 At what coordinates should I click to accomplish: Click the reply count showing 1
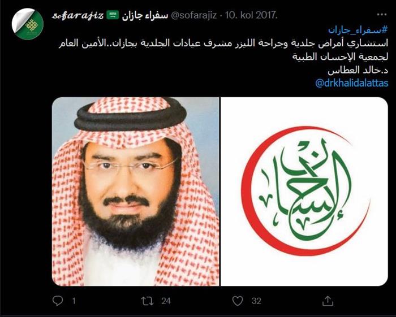74,301
